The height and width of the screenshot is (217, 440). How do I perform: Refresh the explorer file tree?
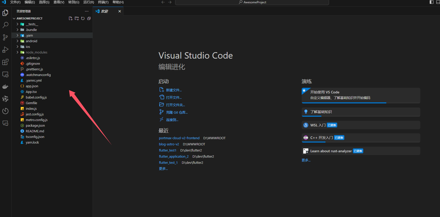point(83,18)
